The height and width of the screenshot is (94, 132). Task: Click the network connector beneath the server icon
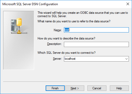pyautogui.click(x=19, y=32)
